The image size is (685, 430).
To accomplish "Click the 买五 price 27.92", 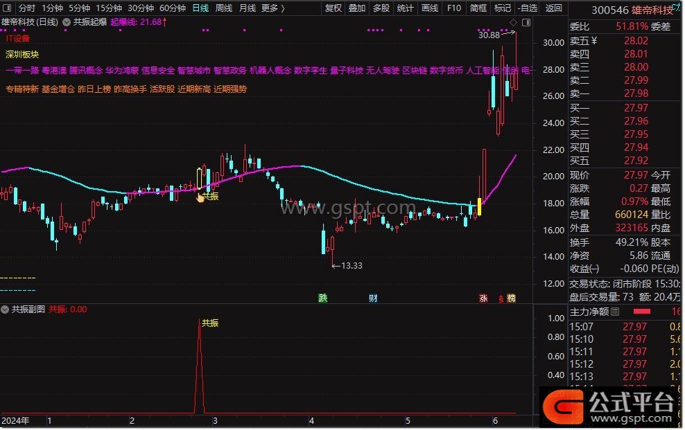I will pyautogui.click(x=636, y=161).
